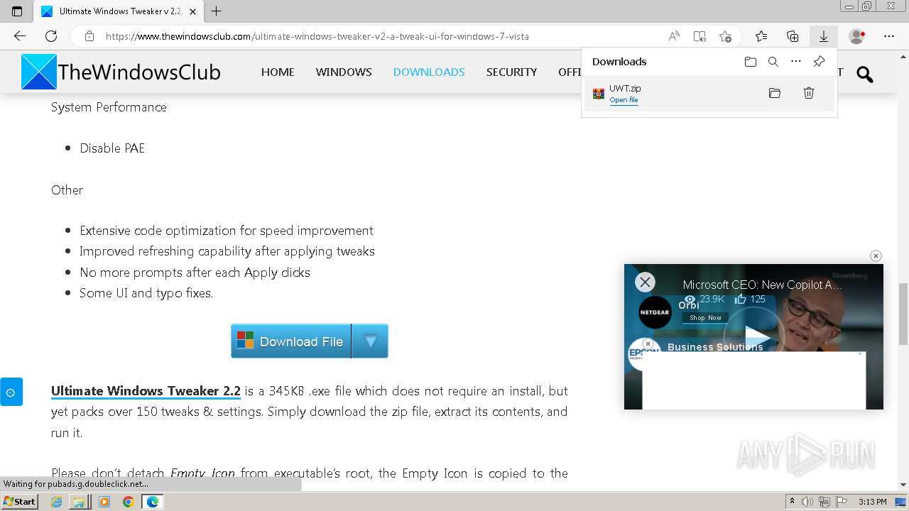909x511 pixels.
Task: Click the network icon in system tray
Action: click(x=824, y=502)
